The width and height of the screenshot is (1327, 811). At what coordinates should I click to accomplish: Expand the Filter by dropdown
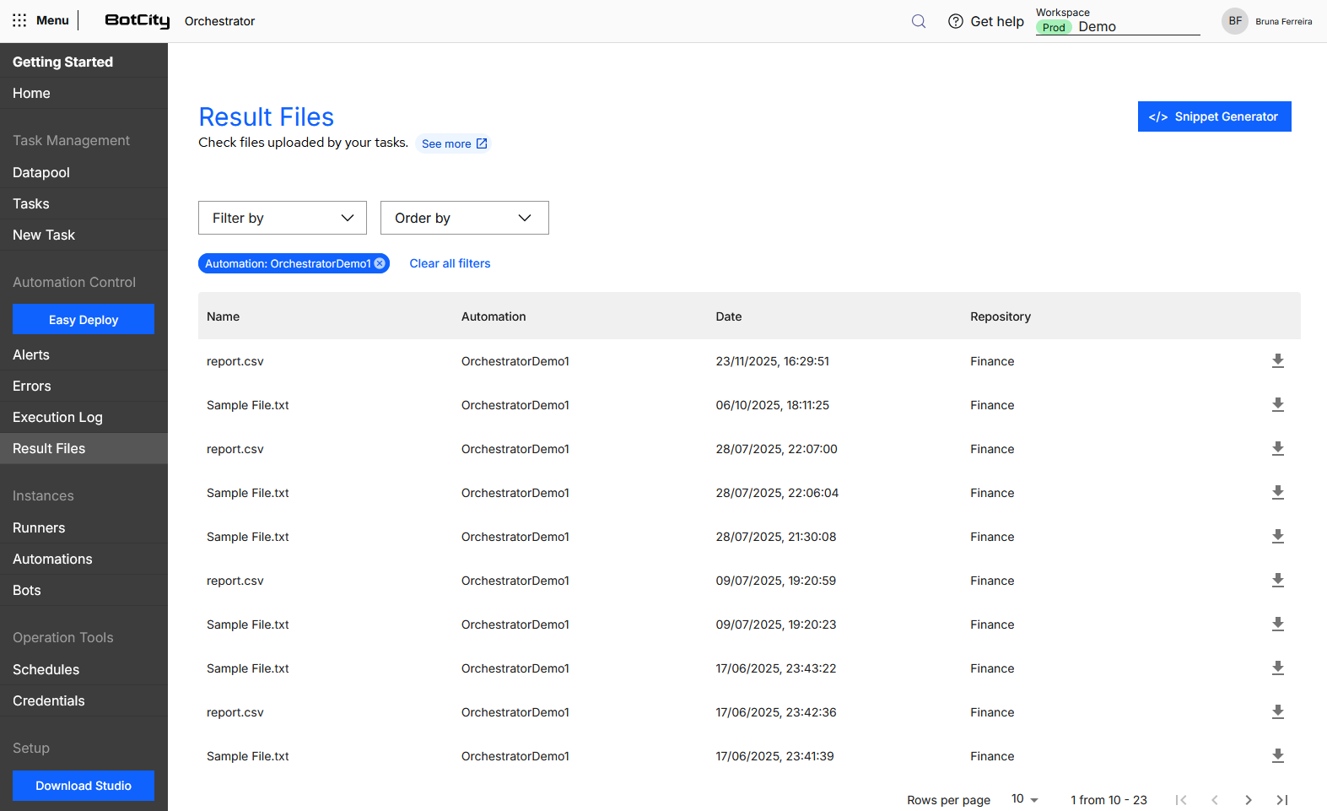coord(282,218)
